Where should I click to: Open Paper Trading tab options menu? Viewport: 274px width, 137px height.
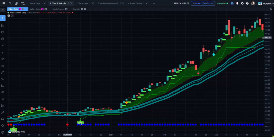[x=144, y=3]
